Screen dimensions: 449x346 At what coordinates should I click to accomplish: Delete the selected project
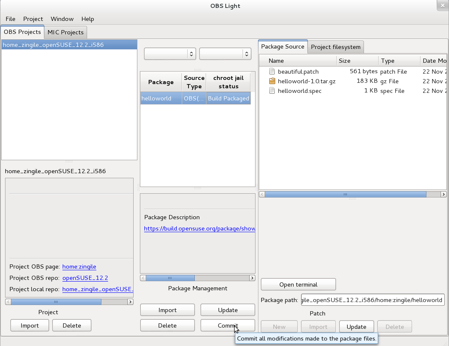click(72, 325)
